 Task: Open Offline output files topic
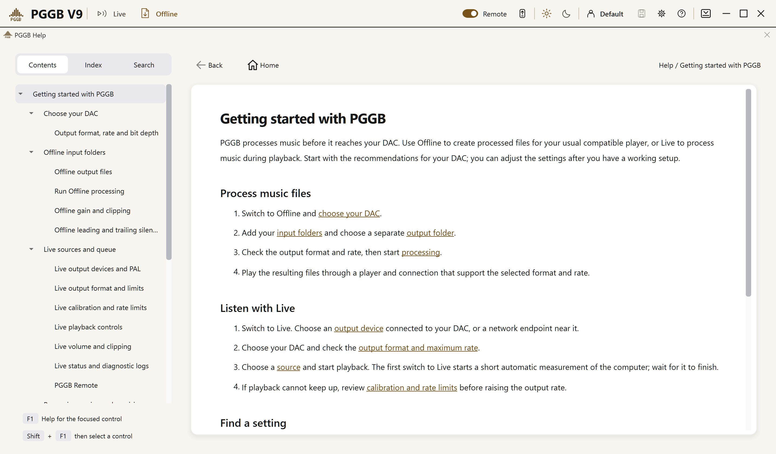83,172
